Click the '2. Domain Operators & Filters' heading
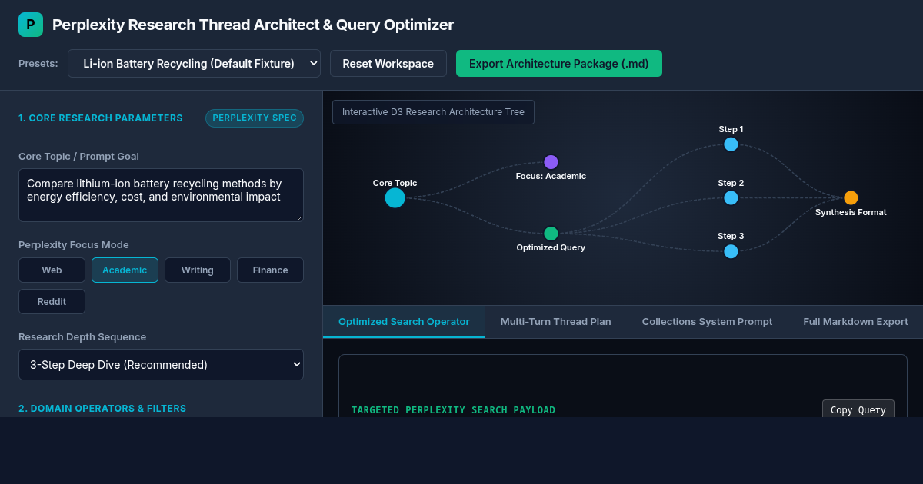This screenshot has height=484, width=923. [102, 409]
